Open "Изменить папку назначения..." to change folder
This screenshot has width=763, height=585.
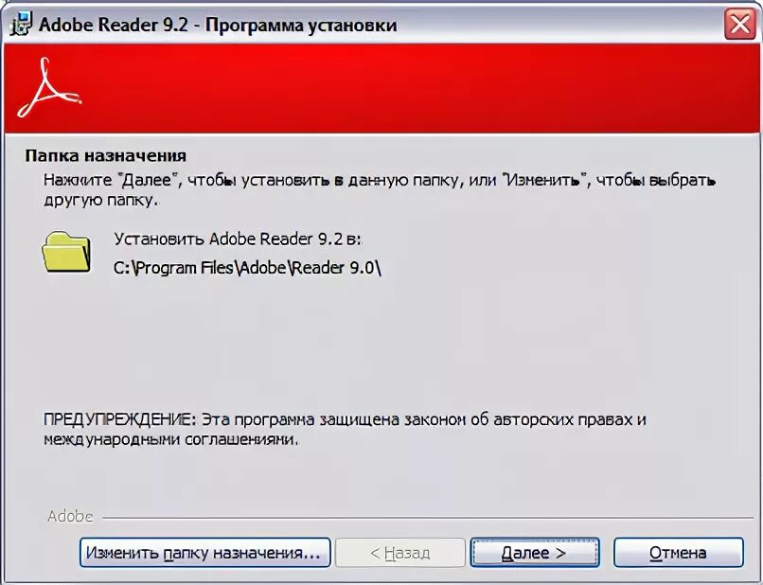204,553
